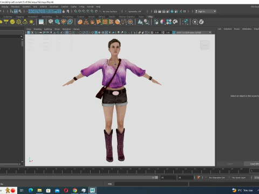
Task: Click the range slider handle
Action: 156,177
